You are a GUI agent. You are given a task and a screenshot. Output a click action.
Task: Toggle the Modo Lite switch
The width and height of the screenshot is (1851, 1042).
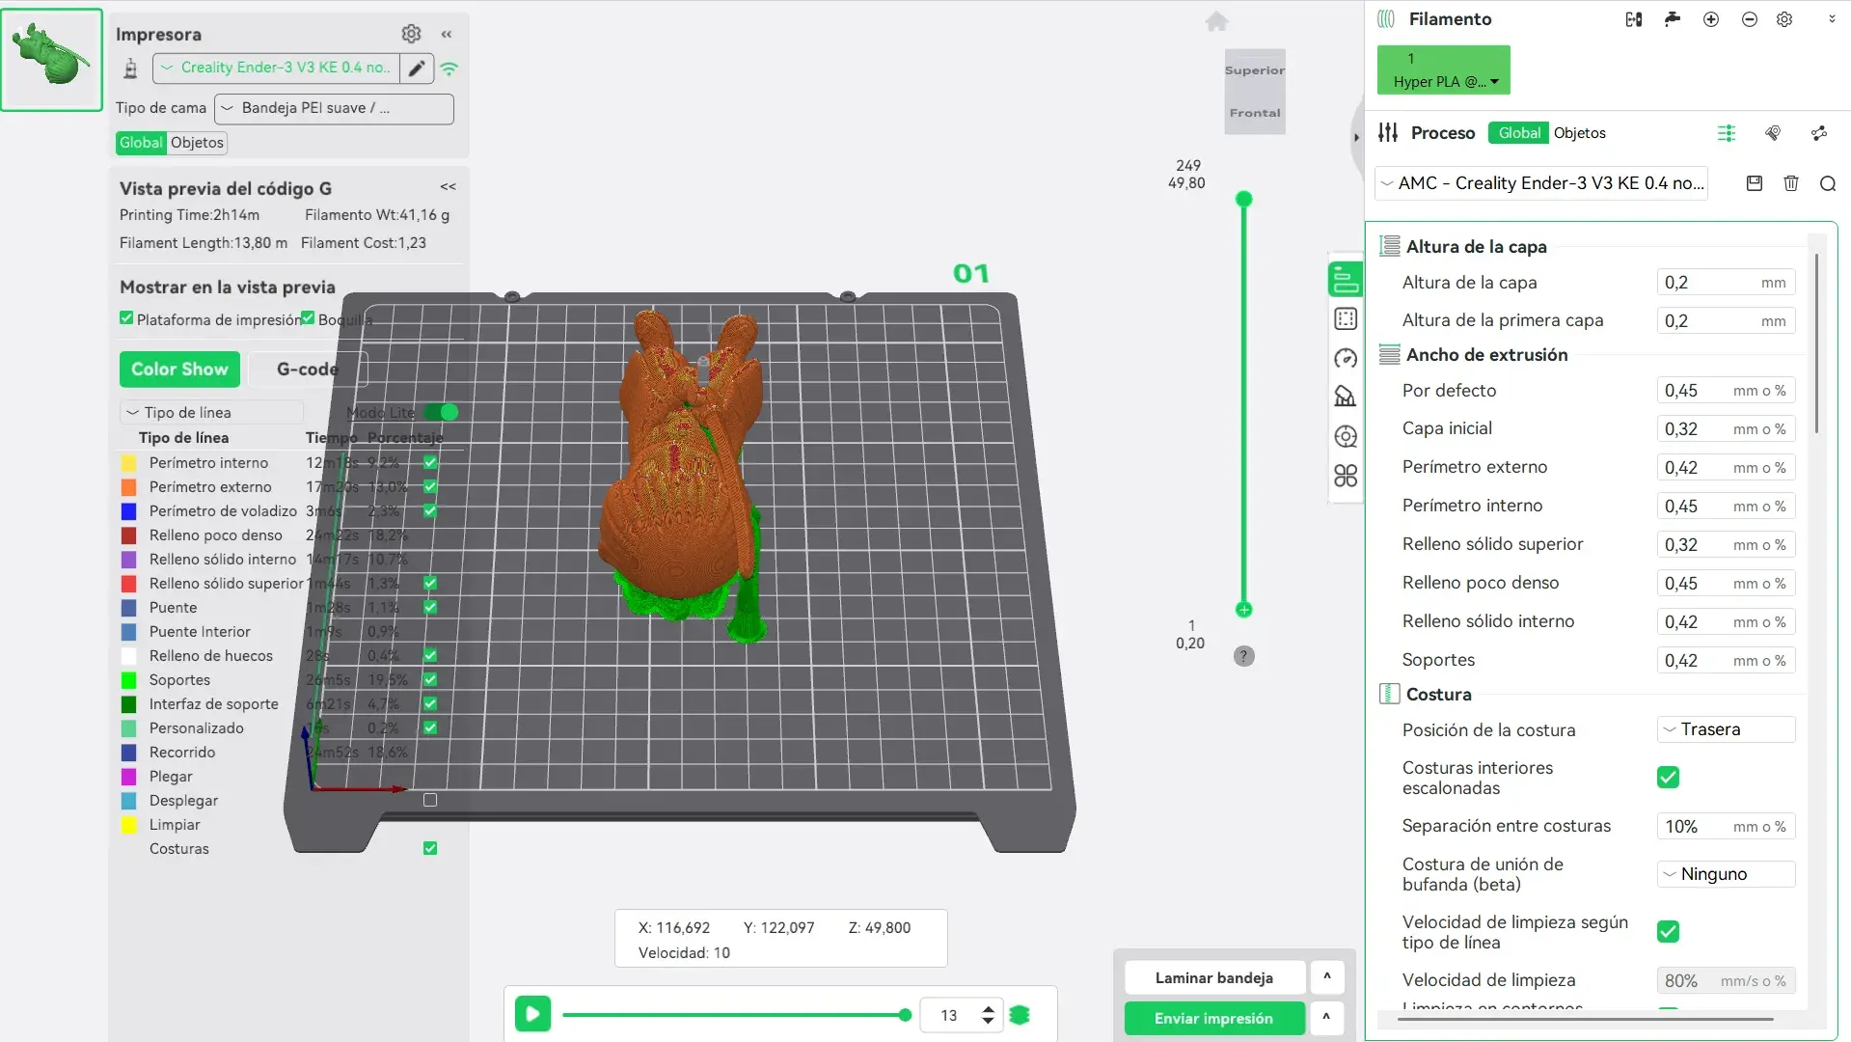(442, 412)
